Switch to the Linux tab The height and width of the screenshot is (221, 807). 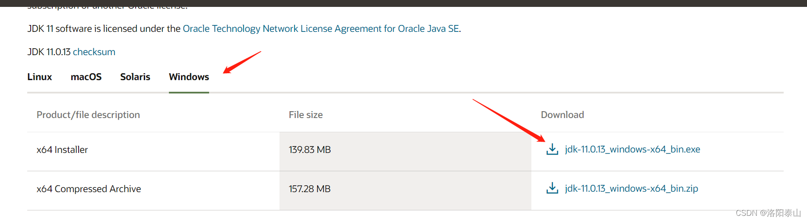click(39, 77)
